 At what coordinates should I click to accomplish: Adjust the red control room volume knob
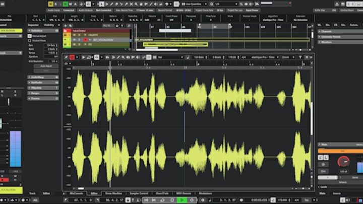click(x=343, y=162)
